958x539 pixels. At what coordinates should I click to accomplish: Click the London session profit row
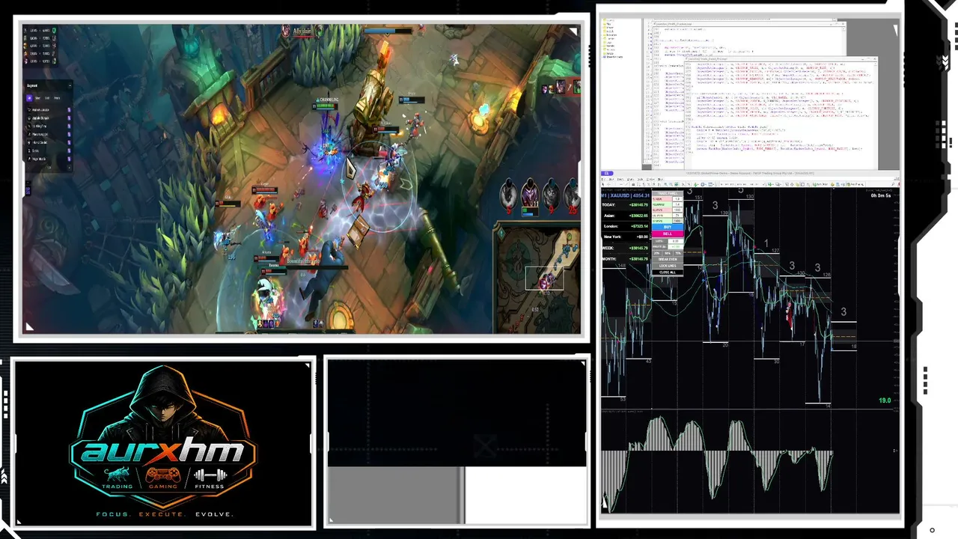point(626,226)
